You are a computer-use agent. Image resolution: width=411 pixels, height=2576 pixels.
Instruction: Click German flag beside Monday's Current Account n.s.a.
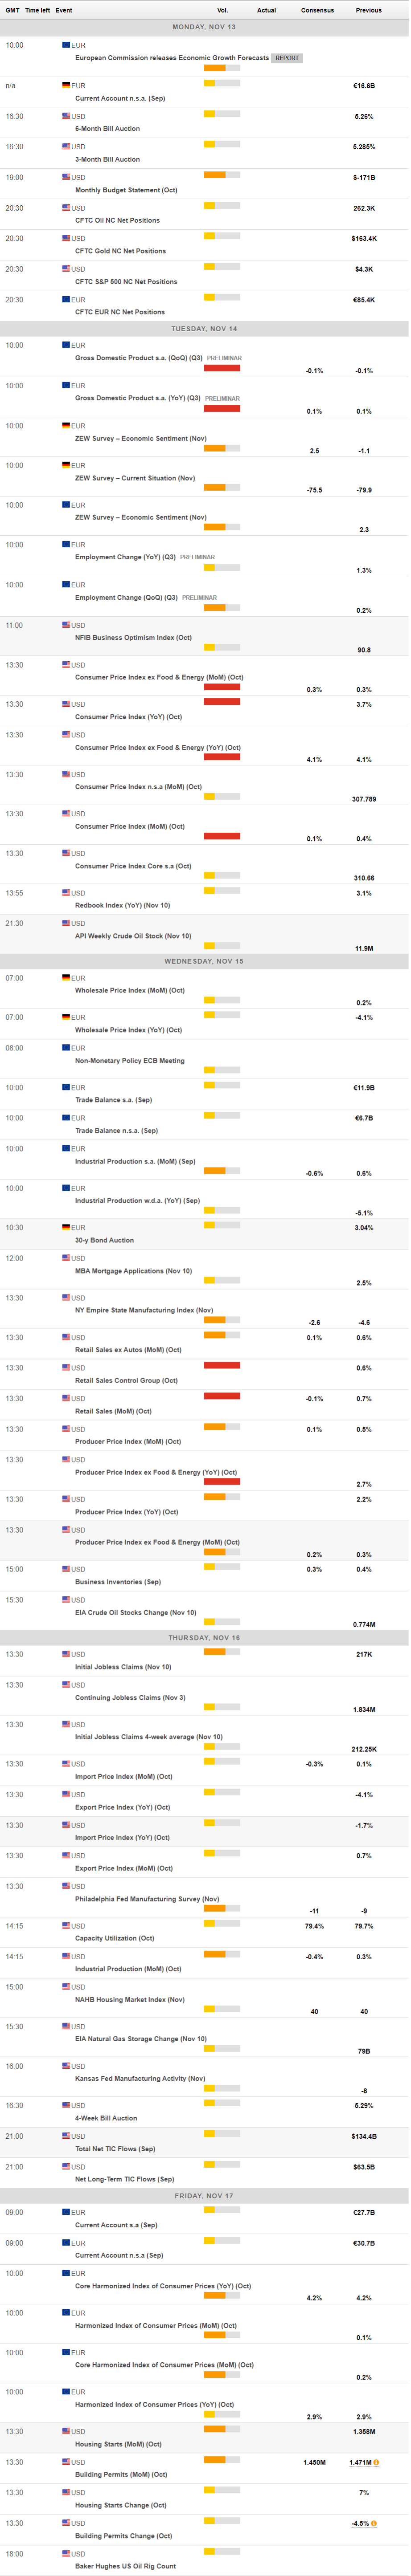[x=66, y=85]
